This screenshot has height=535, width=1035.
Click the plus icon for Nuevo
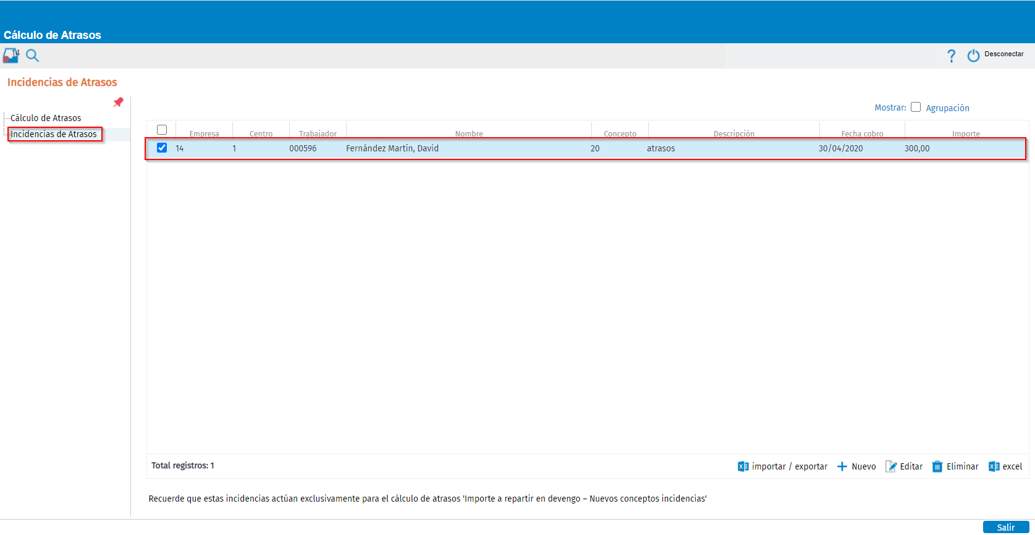coord(842,466)
